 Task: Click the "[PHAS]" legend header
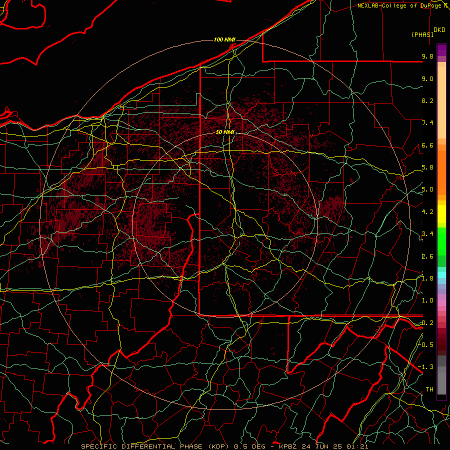(x=422, y=34)
